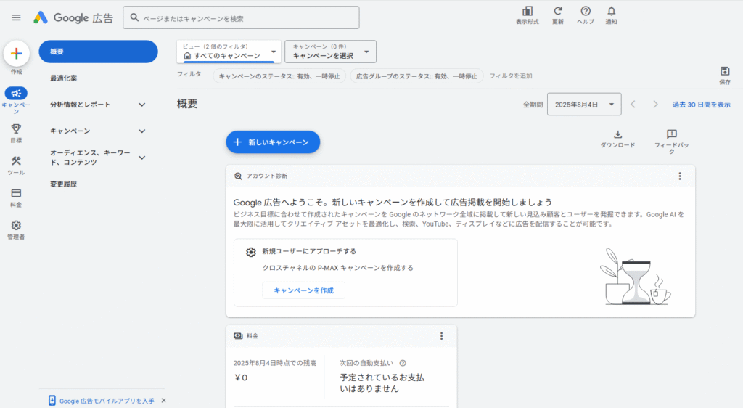Go to next date range arrow
This screenshot has height=408, width=743.
point(655,105)
